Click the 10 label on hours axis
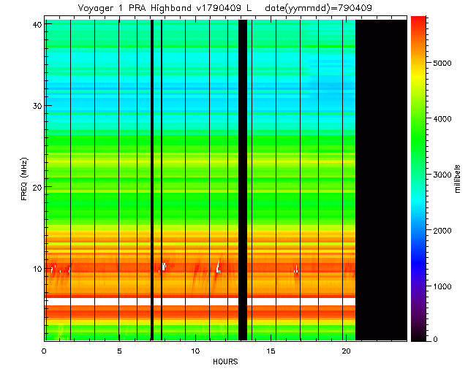Viewport: 468px width, 374px height. pyautogui.click(x=195, y=351)
